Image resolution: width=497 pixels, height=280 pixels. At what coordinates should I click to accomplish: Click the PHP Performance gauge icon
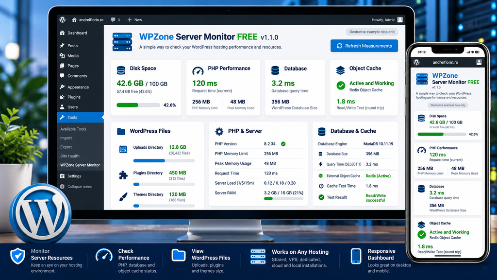click(198, 70)
